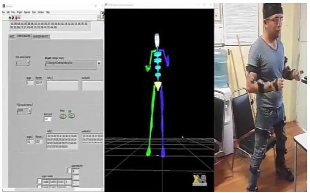Click the Pause toolbar icon
Image resolution: width=310 pixels, height=193 pixels.
click(19, 18)
